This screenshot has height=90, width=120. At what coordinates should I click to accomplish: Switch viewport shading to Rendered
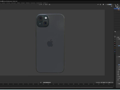coord(111,4)
